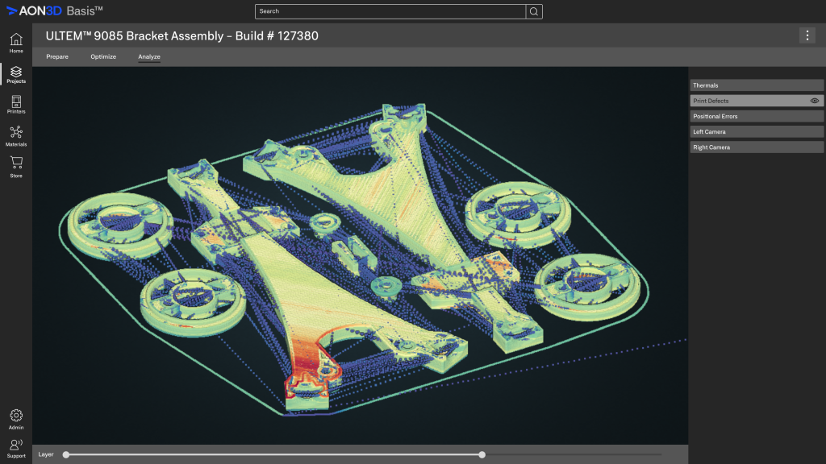Click the search magnifier button
Screen dimensions: 826x464
(534, 11)
